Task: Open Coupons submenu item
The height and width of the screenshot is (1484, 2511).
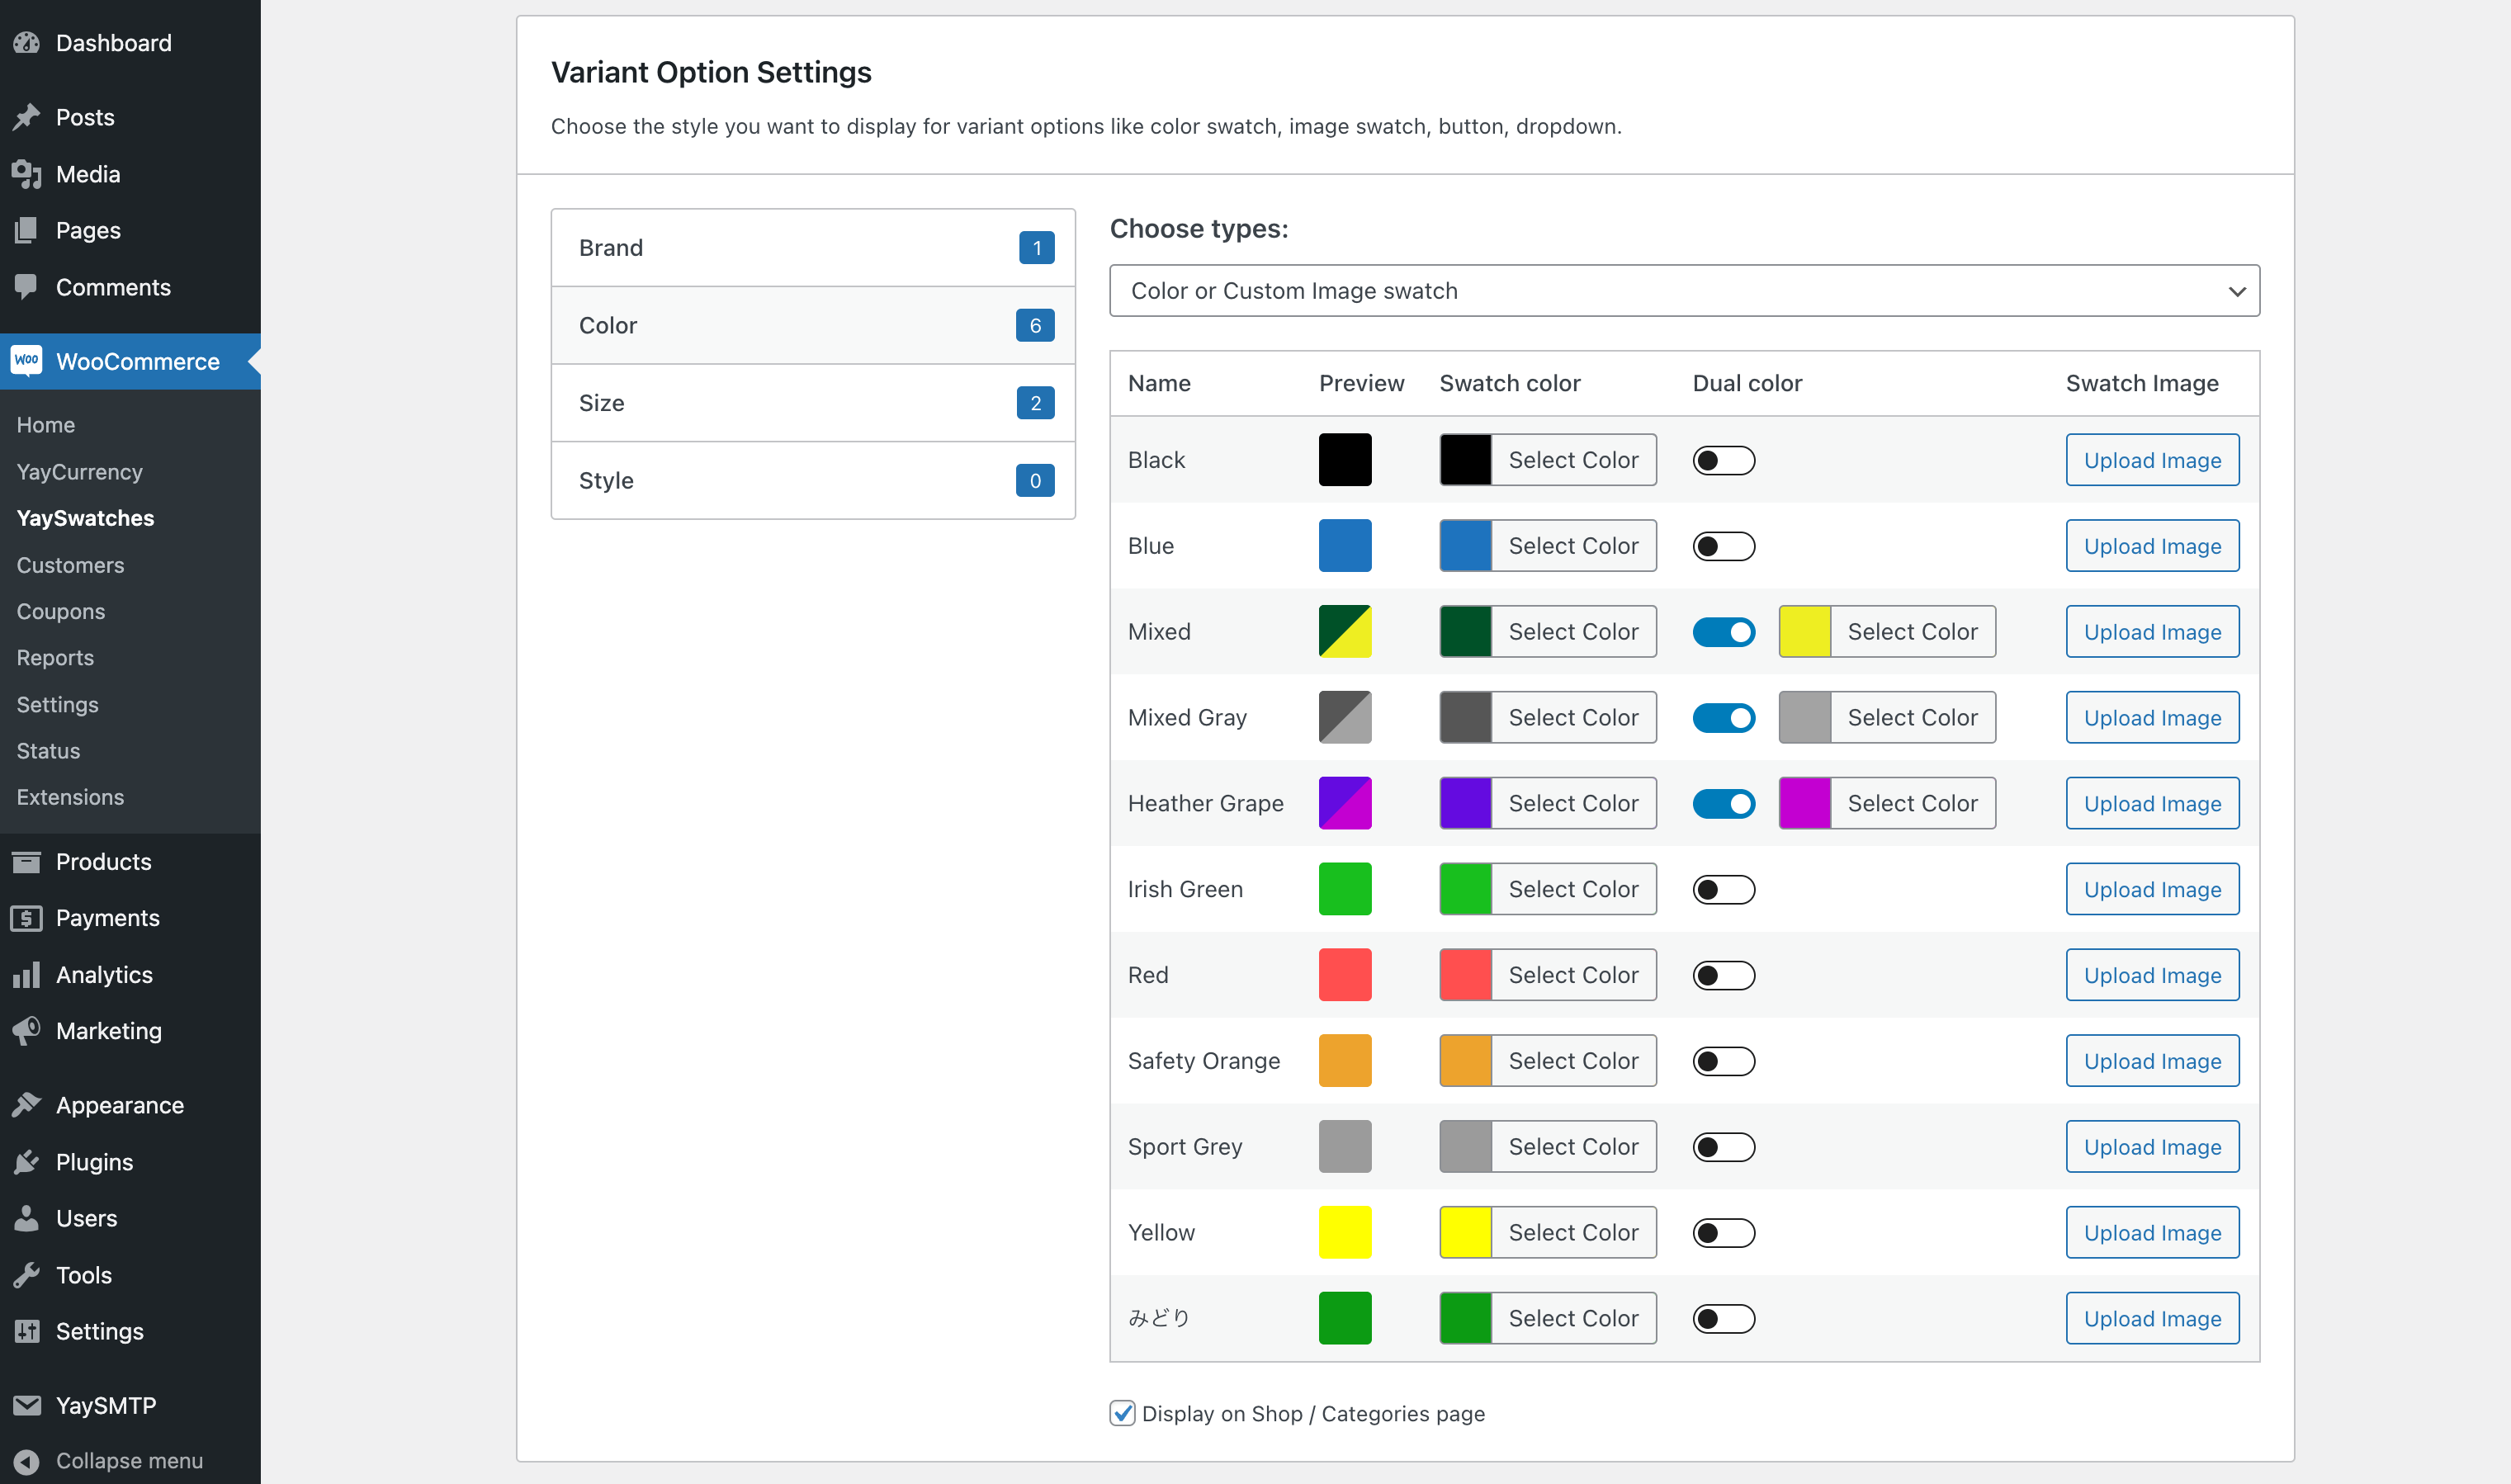Action: click(x=61, y=611)
